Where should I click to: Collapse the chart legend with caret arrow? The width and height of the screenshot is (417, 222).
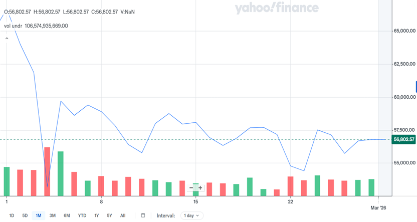[7, 38]
